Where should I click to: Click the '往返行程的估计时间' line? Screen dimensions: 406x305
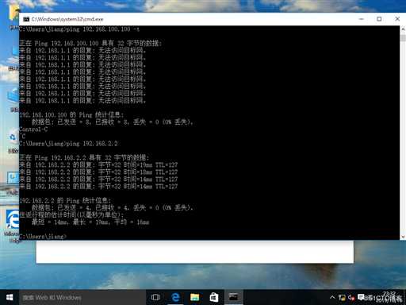(x=71, y=214)
